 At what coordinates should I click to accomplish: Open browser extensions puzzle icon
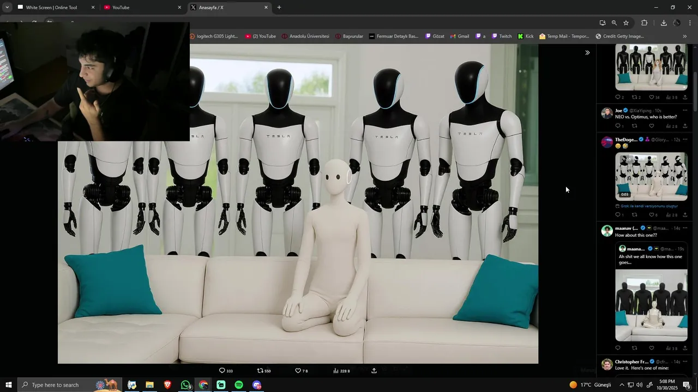pos(645,23)
